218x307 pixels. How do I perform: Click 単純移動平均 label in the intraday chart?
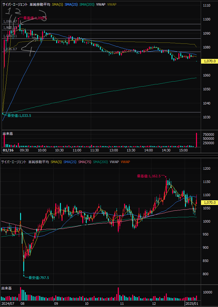pos(40,4)
